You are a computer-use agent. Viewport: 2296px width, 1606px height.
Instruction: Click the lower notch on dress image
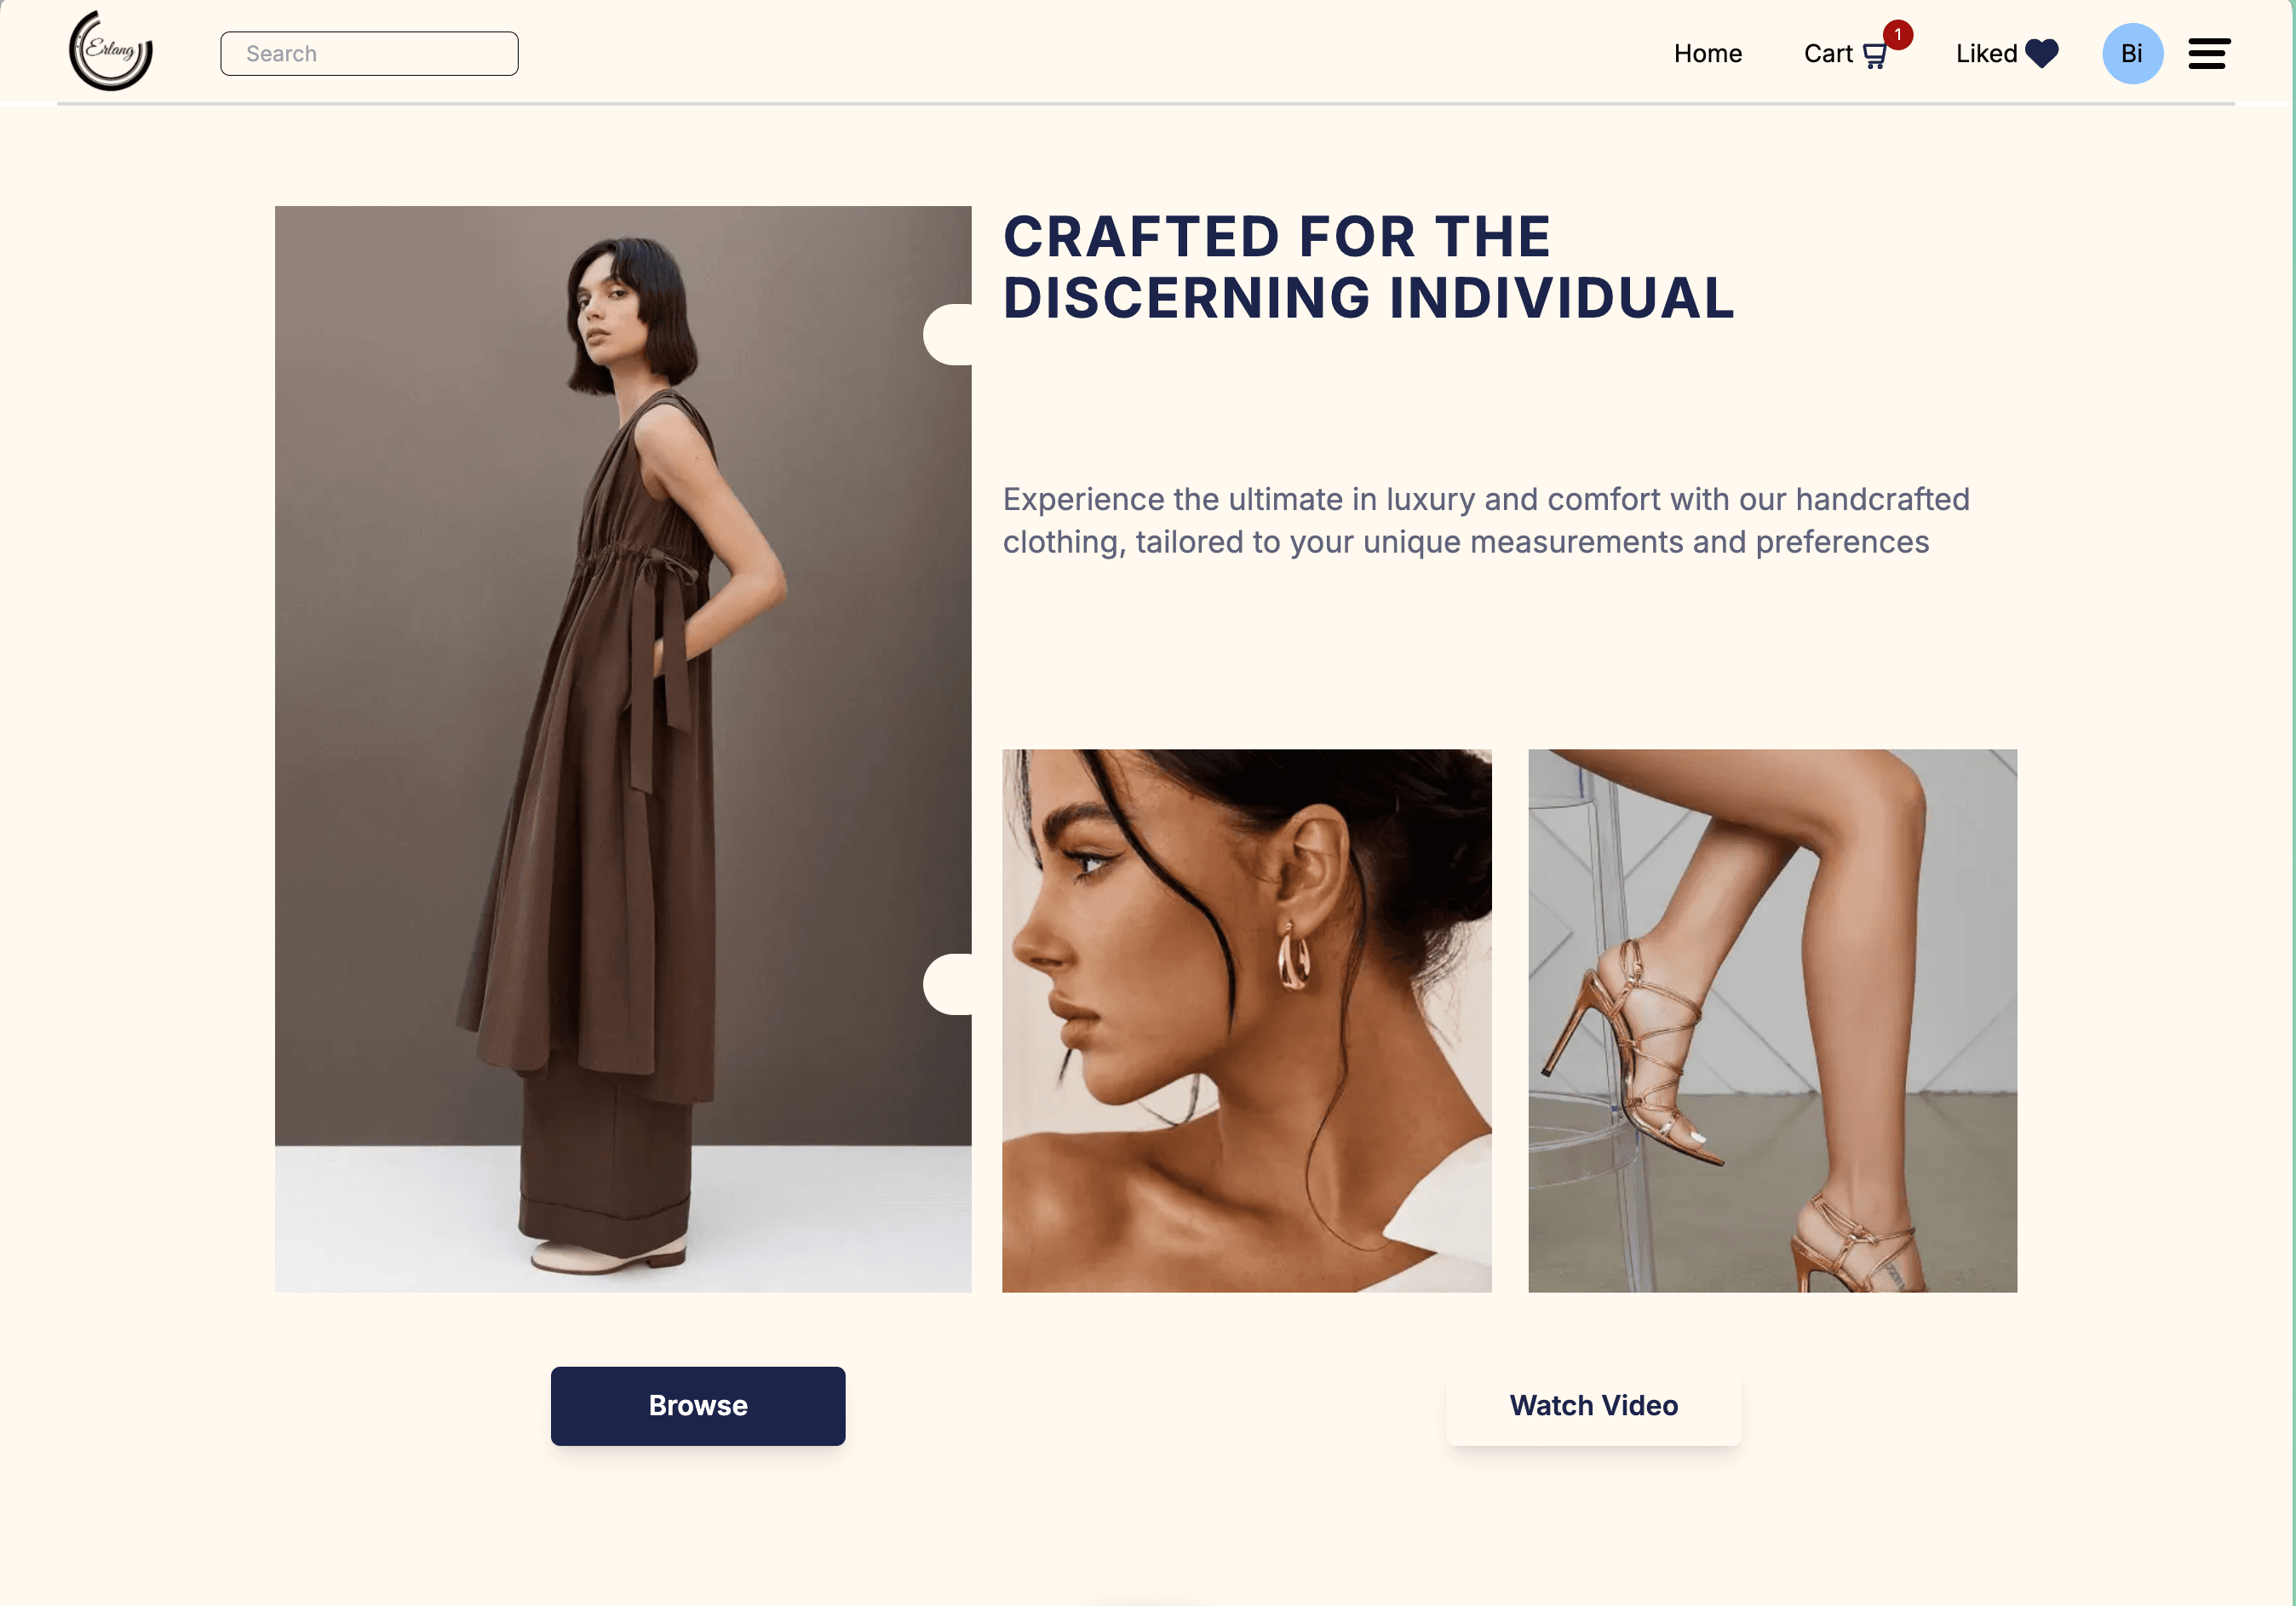coord(948,984)
